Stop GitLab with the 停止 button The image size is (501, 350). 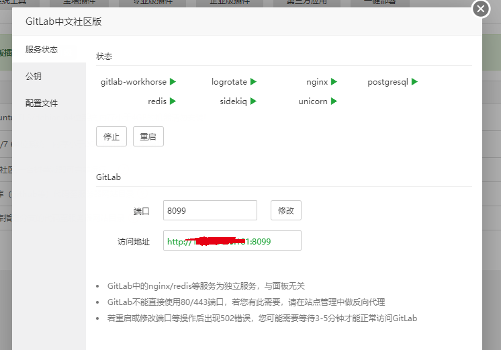(x=111, y=136)
